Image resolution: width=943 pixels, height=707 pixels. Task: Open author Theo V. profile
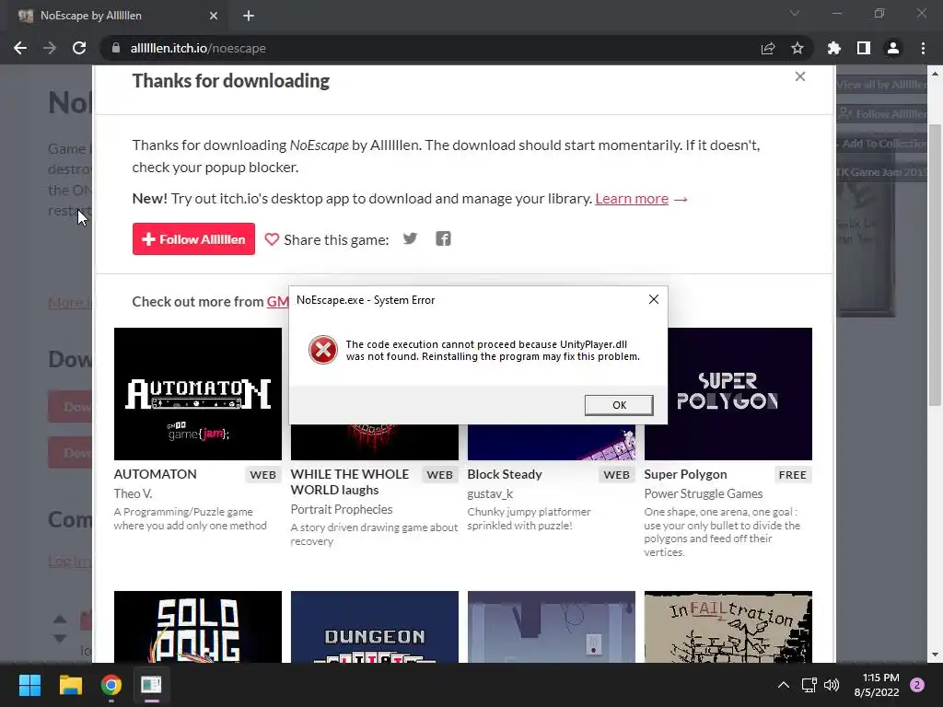click(133, 493)
